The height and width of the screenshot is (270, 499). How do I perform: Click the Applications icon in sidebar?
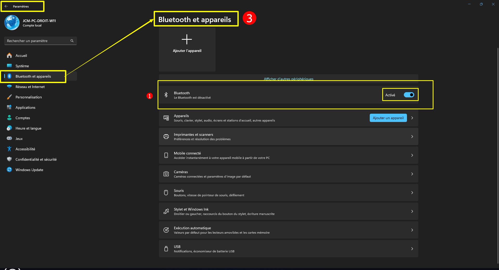9,107
